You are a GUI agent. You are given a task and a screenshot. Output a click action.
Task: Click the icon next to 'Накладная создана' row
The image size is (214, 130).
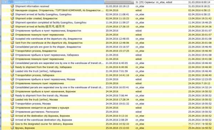pos(12,10)
